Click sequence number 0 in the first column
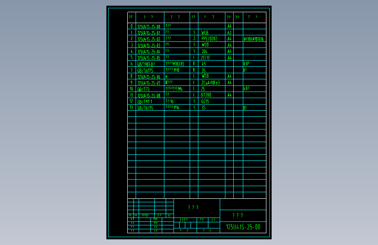Screen dimensions: 378x245 [x=131, y=26]
